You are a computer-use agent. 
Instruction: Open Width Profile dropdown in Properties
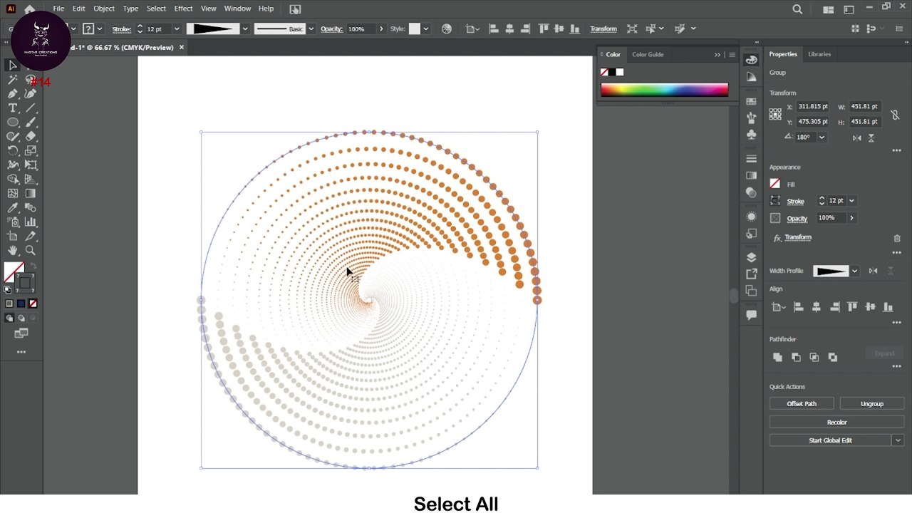tap(854, 271)
